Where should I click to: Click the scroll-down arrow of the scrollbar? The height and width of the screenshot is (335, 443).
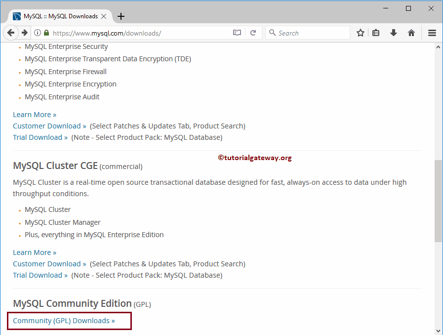coord(438,331)
